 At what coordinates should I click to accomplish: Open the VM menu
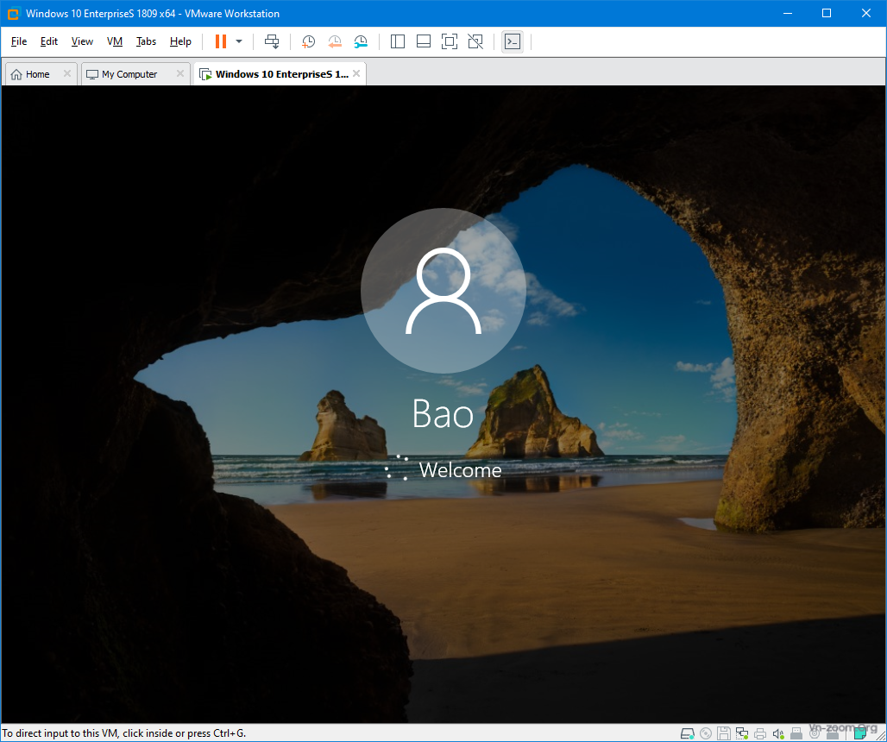[115, 41]
